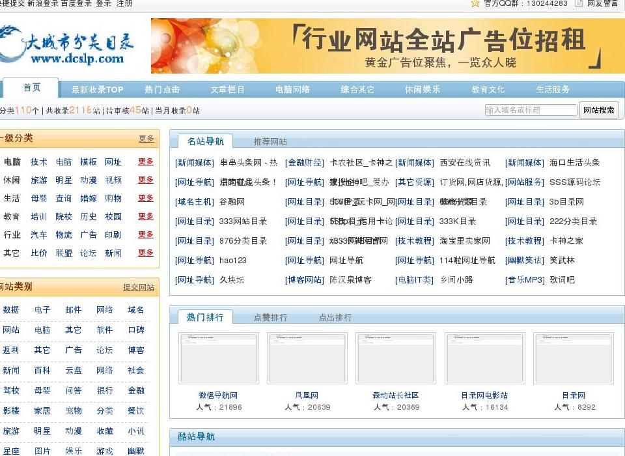Click 更多 in the 行业 category row
The width and height of the screenshot is (625, 456).
pos(145,235)
